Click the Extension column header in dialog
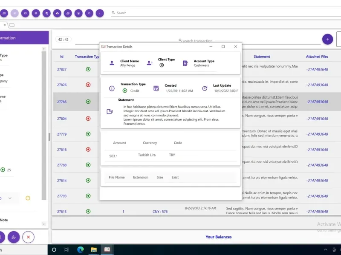Image resolution: width=341 pixels, height=255 pixels. coord(141,177)
